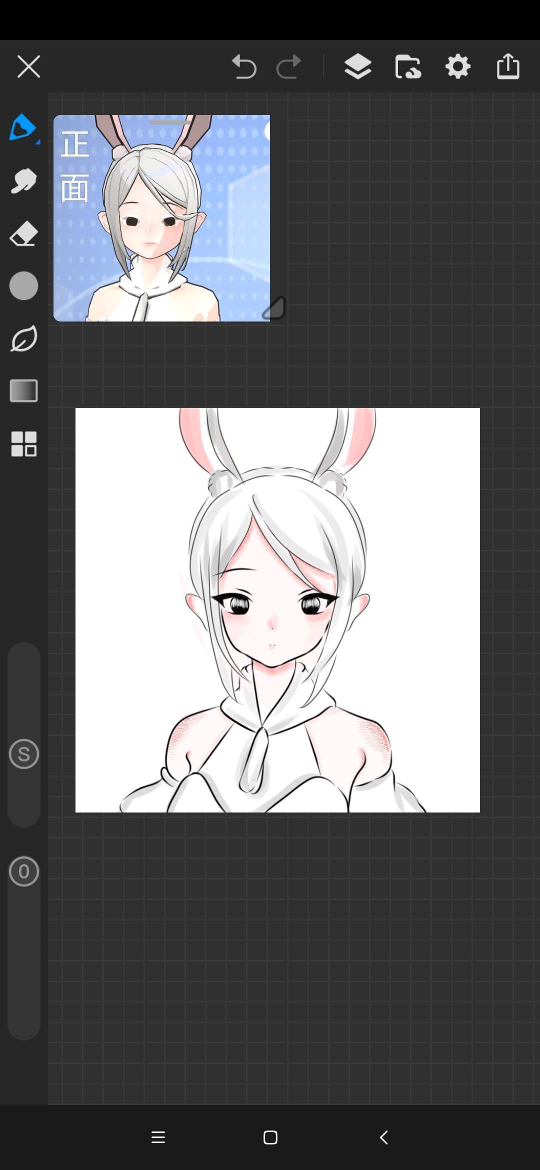Tap the drawing canvas with bunny girl sketch

pyautogui.click(x=277, y=610)
